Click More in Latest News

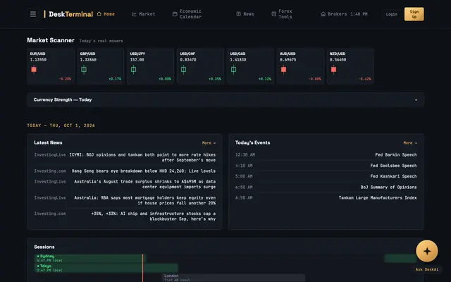point(209,142)
